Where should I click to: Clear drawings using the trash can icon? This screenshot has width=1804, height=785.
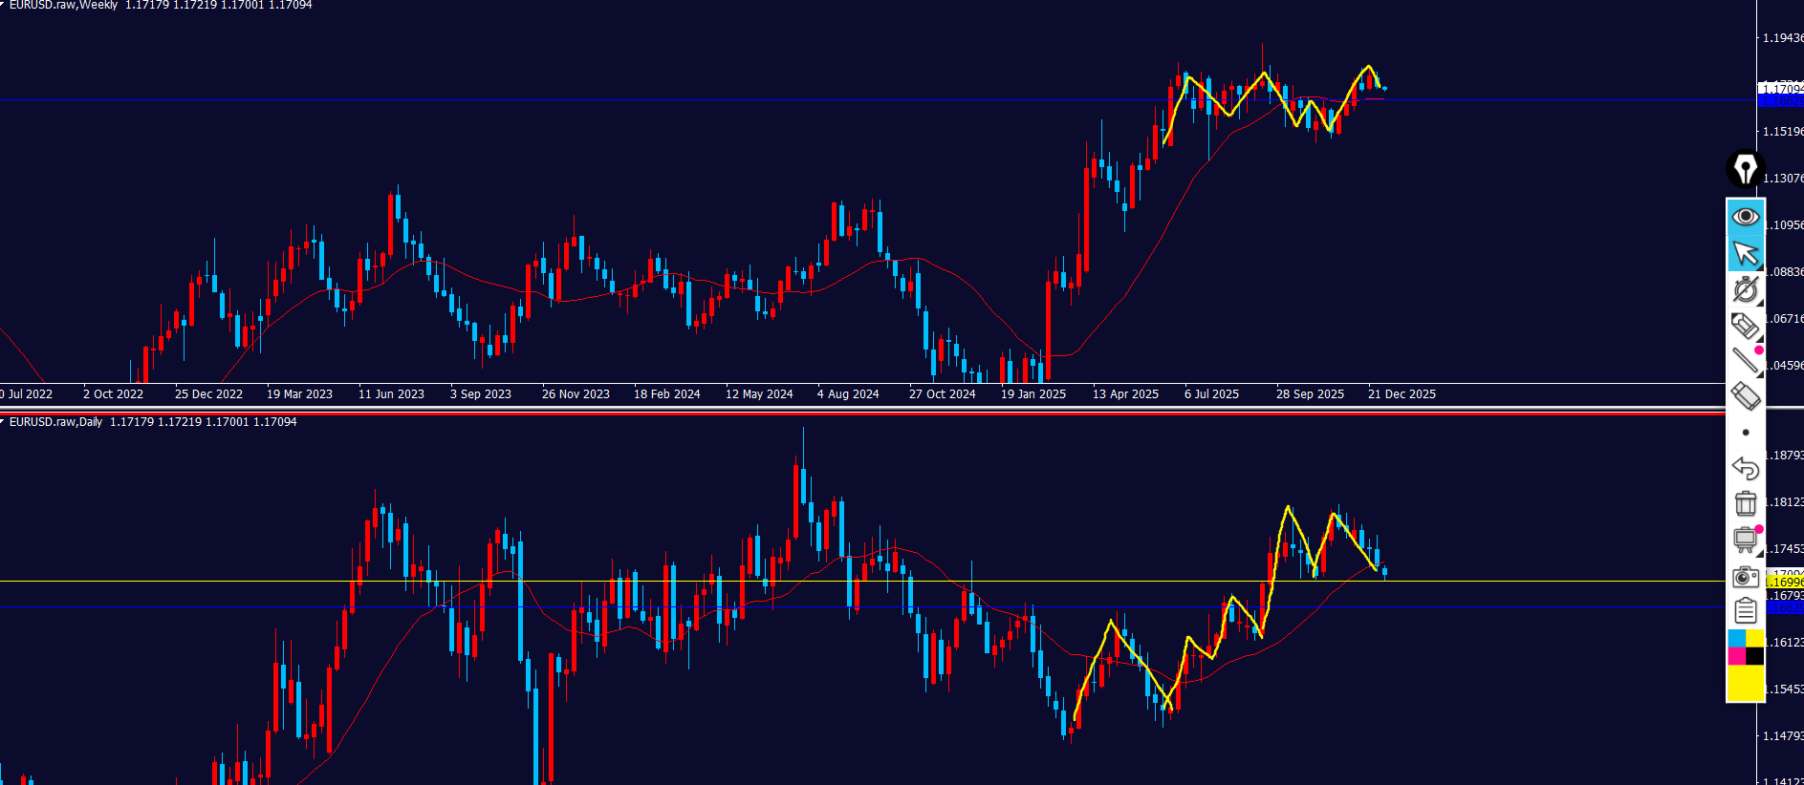point(1745,503)
